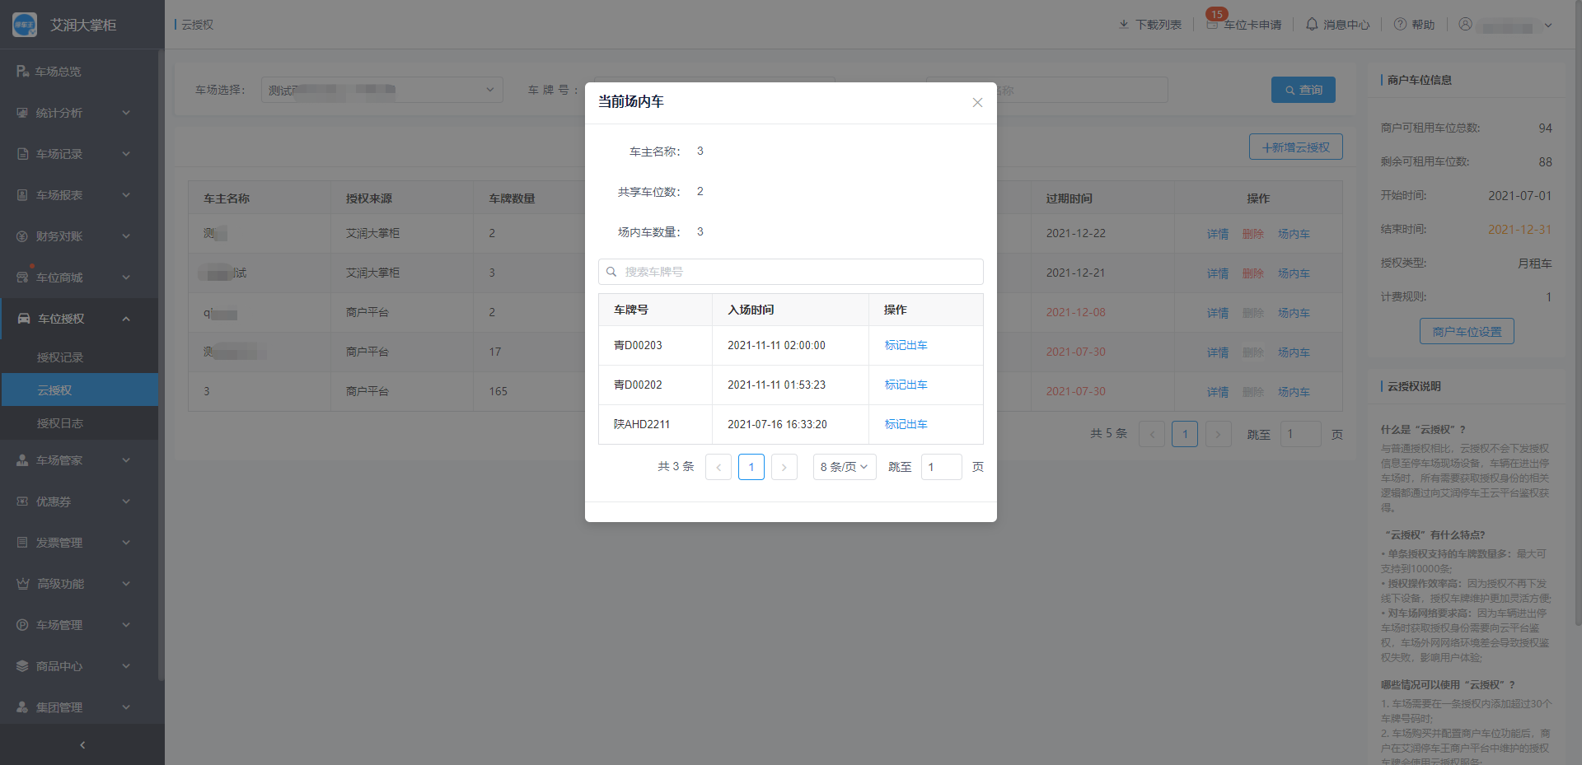Click the 商户车位设置 button

pyautogui.click(x=1467, y=331)
